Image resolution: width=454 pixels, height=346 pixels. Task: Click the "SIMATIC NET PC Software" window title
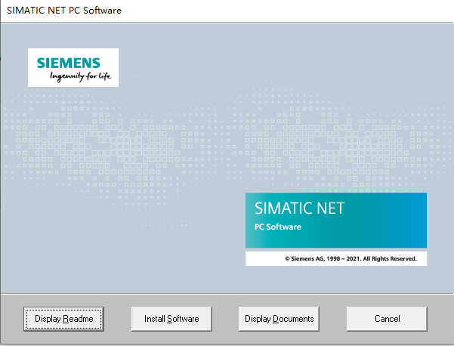point(63,11)
